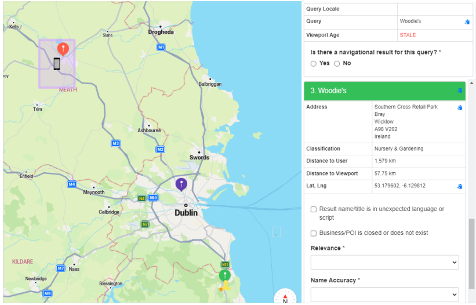Click the Nursery & Gardening classification
The width and height of the screenshot is (476, 305).
[x=398, y=148]
